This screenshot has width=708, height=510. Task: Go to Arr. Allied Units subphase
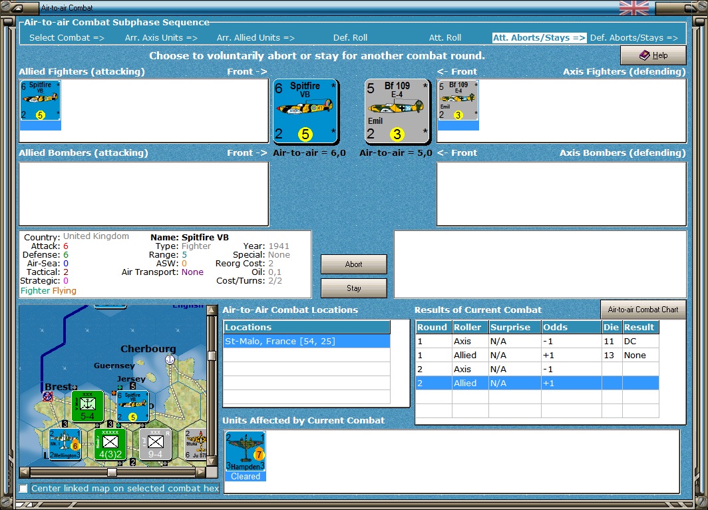click(256, 38)
